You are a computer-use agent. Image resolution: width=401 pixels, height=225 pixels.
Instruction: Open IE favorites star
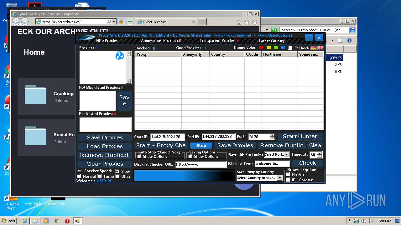[x=247, y=22]
